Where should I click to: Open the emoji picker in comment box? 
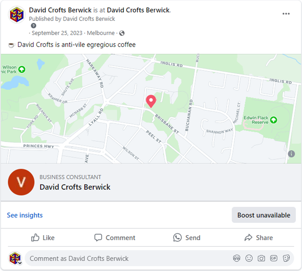pyautogui.click(x=249, y=258)
